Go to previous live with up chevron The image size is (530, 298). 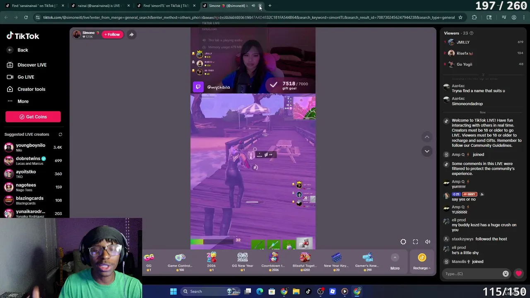point(427,137)
